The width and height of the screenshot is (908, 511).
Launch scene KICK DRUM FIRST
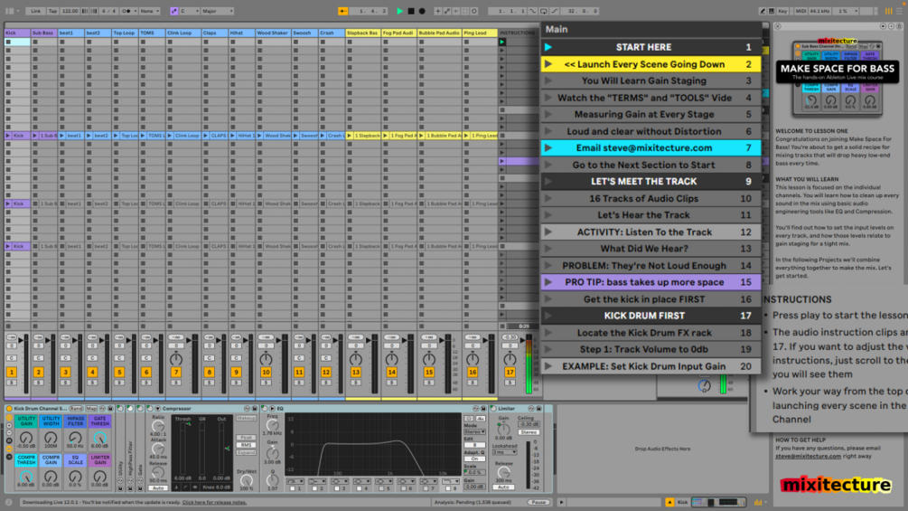coord(548,317)
